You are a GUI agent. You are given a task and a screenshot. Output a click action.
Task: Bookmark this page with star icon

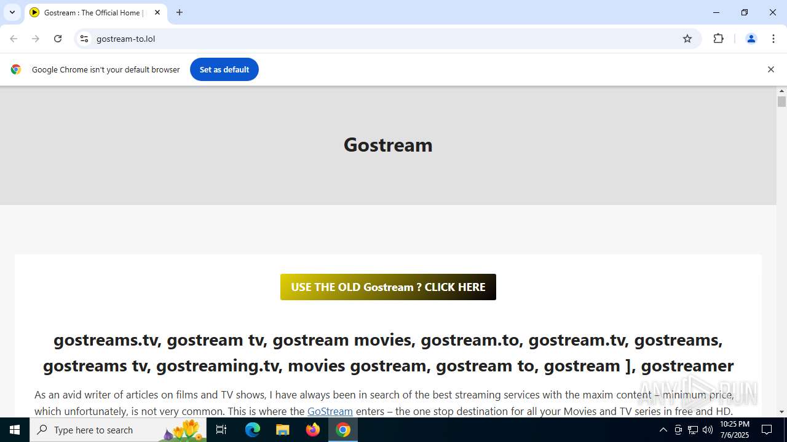pos(687,39)
